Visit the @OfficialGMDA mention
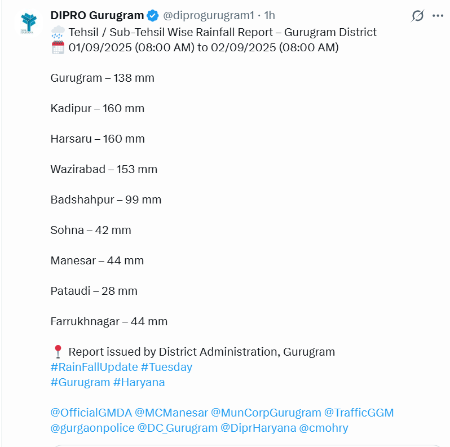 tap(91, 413)
